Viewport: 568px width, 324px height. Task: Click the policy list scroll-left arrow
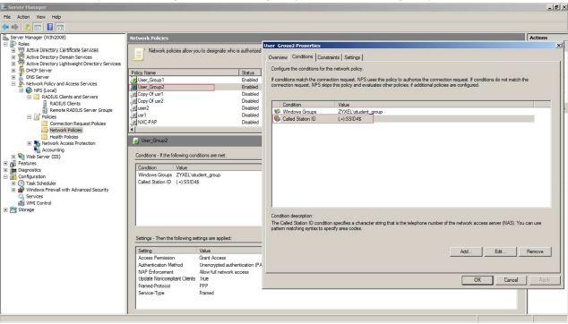point(132,129)
